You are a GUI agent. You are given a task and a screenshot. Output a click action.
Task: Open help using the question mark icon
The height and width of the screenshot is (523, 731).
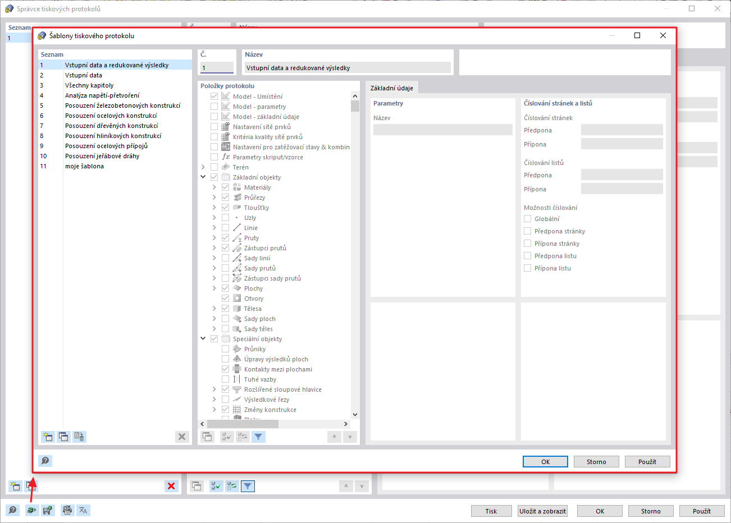[x=45, y=461]
